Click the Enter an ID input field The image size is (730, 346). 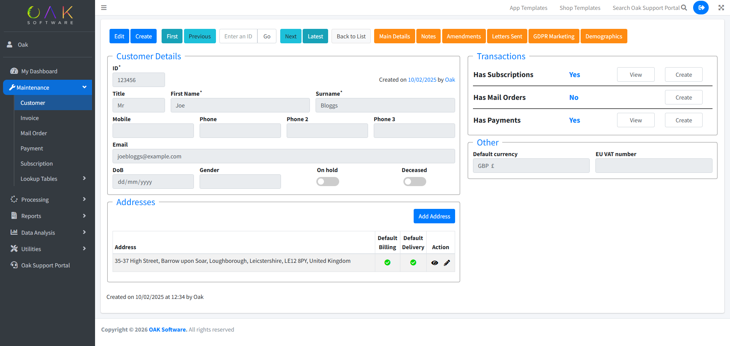point(238,36)
